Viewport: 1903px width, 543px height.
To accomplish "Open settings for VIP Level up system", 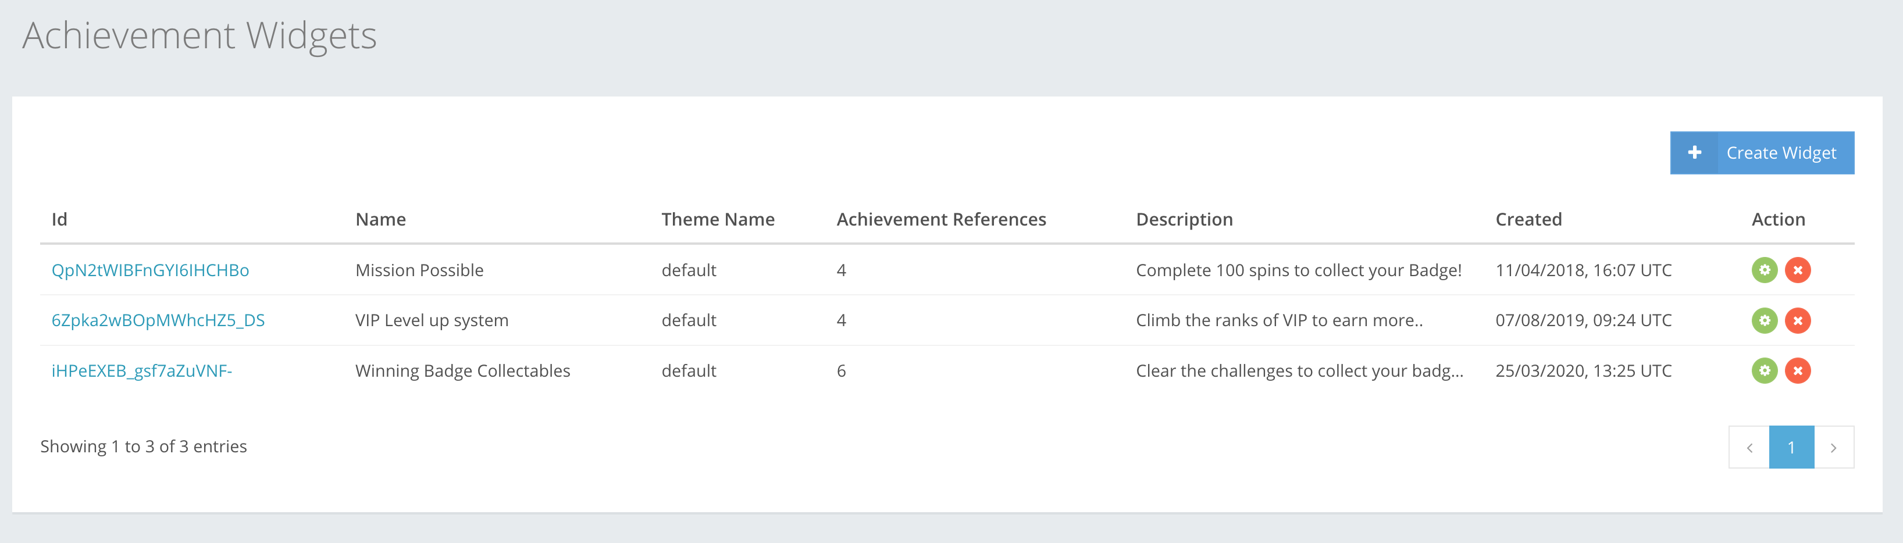I will [x=1765, y=320].
